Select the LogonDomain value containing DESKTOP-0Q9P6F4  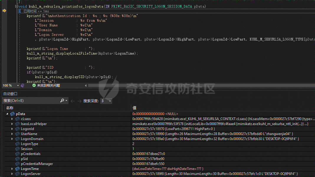(216, 139)
